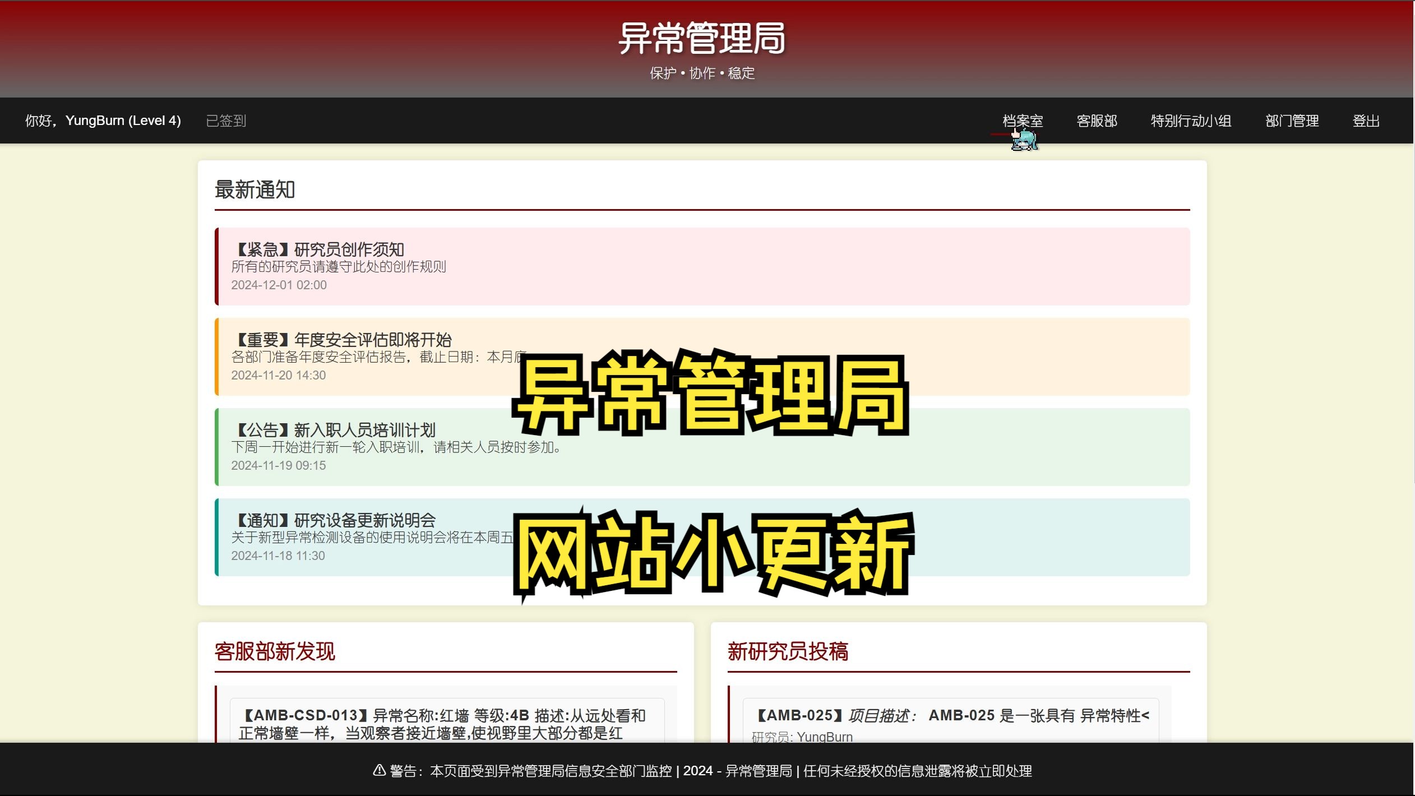
Task: Click the greeting 你好，YungBurn (Level 4)
Action: point(103,121)
